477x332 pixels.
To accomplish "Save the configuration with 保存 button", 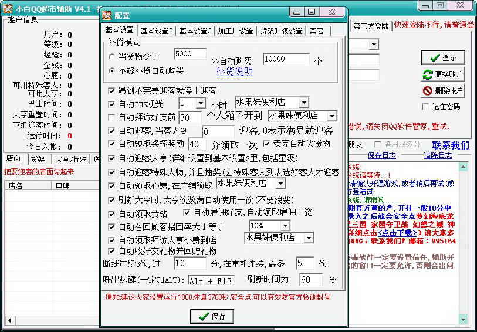I will [x=212, y=316].
